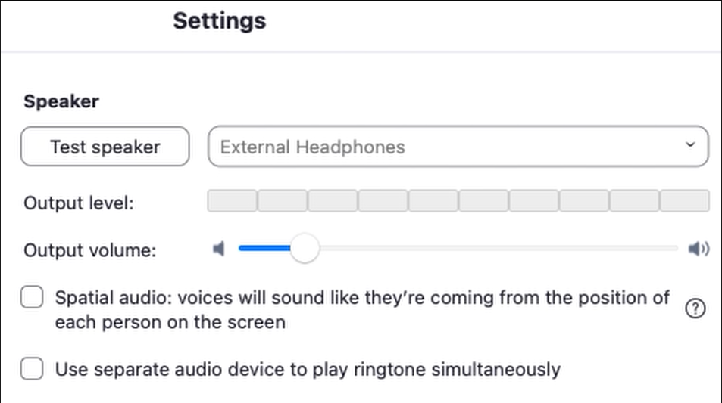Image resolution: width=722 pixels, height=403 pixels.
Task: Click the blue filled portion of volume slider
Action: 264,249
